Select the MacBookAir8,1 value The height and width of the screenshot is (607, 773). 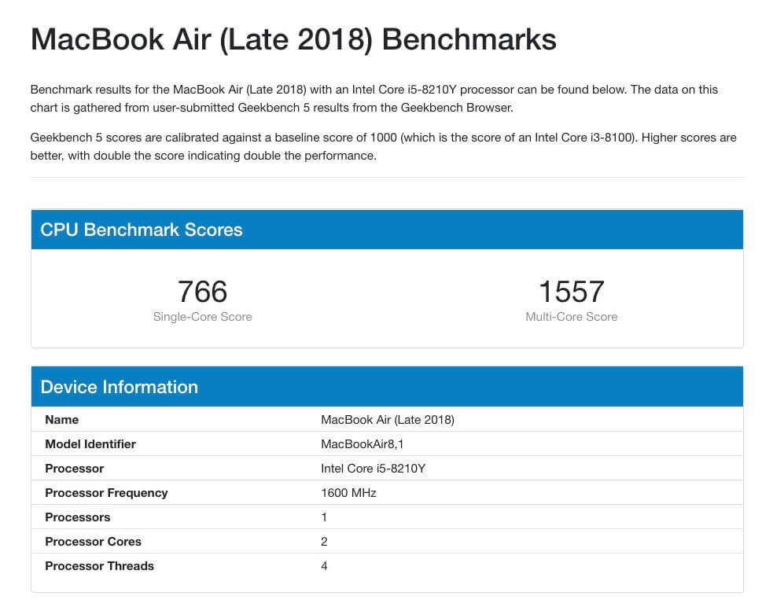[x=362, y=444]
